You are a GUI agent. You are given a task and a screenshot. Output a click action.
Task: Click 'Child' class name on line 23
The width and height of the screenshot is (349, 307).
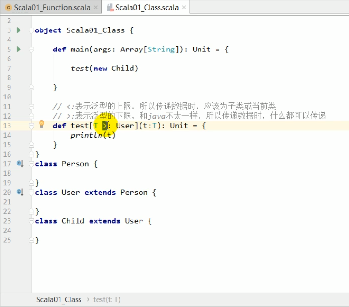[x=73, y=221]
